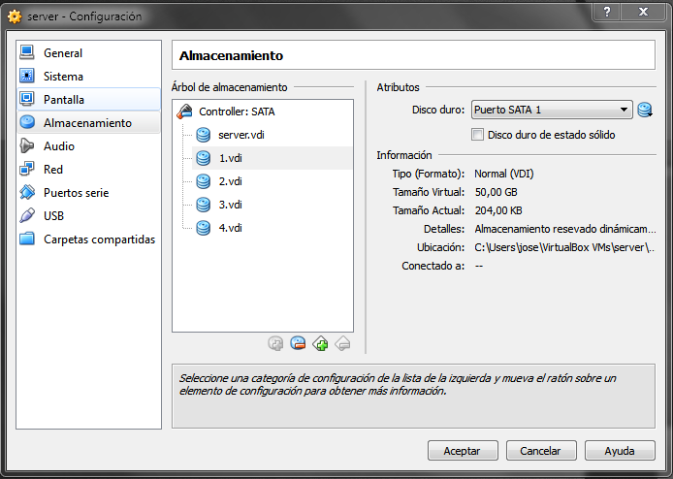Viewport: 673px width, 479px height.
Task: Click the Ubicación path value
Action: tap(564, 247)
